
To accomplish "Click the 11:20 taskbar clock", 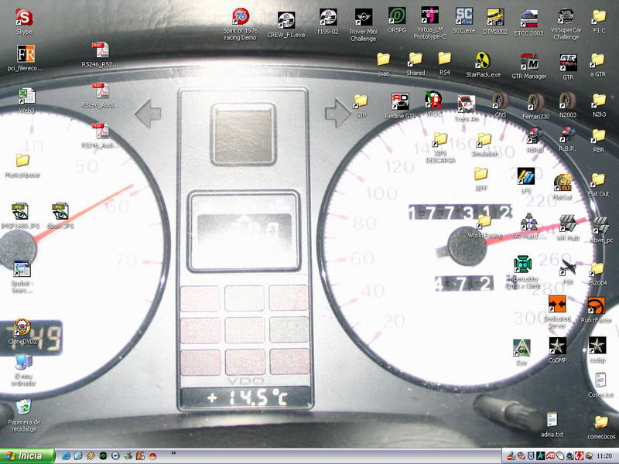I will [604, 456].
